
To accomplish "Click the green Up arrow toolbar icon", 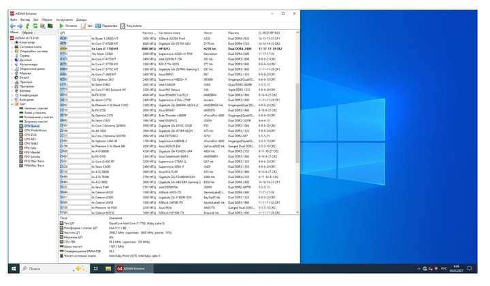I will click(27, 26).
